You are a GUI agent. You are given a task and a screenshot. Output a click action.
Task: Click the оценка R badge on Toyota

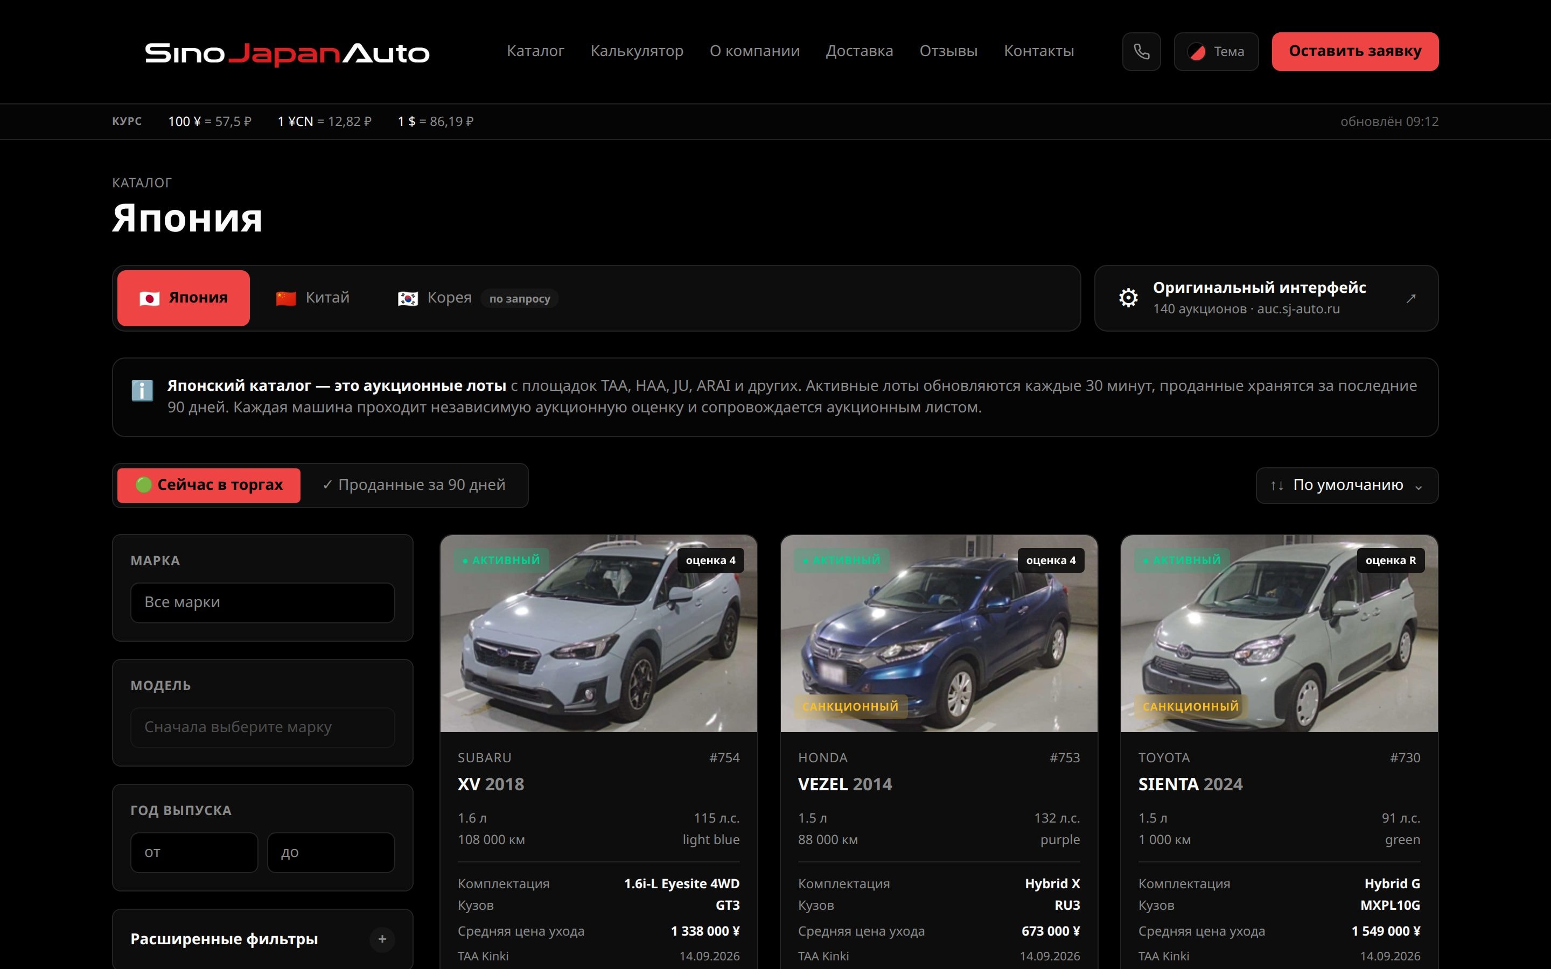click(1391, 560)
